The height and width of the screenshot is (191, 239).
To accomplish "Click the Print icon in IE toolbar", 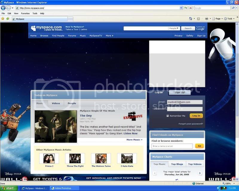I will click(x=206, y=19).
